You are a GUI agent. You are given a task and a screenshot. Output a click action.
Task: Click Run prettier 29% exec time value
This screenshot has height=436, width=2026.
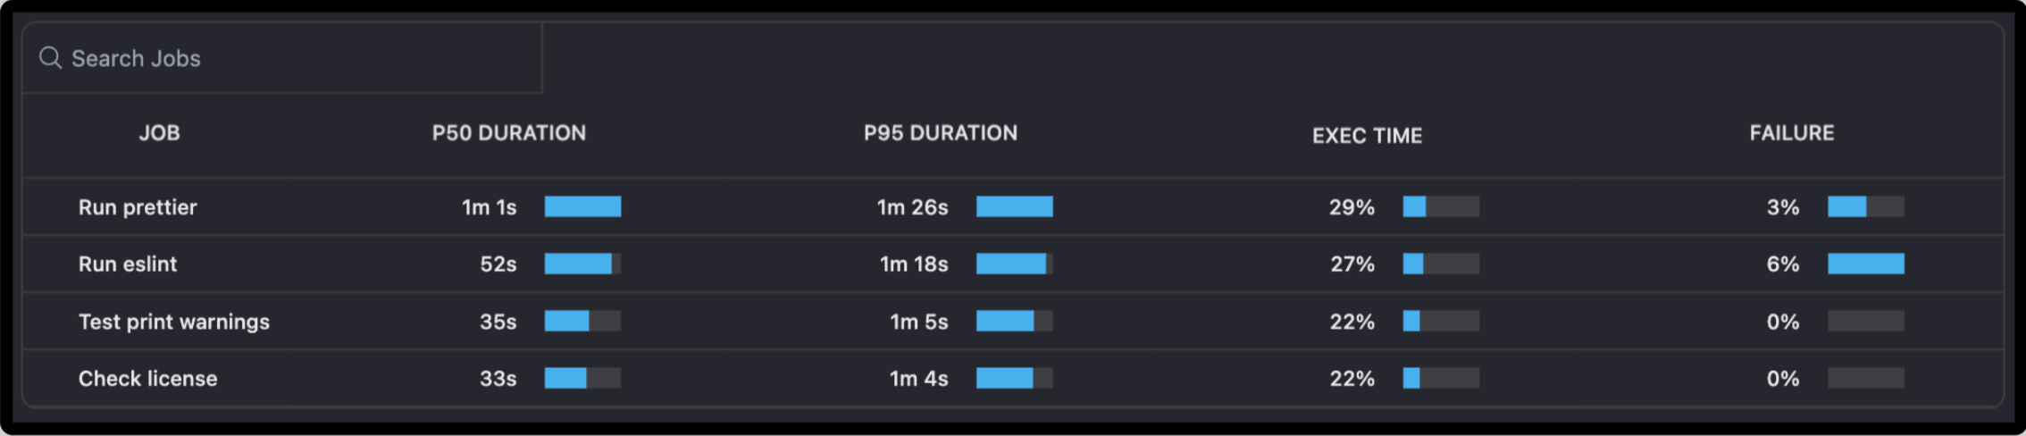coord(1352,207)
